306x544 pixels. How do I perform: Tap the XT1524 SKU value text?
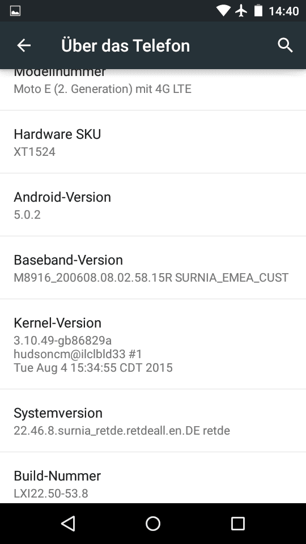35,152
